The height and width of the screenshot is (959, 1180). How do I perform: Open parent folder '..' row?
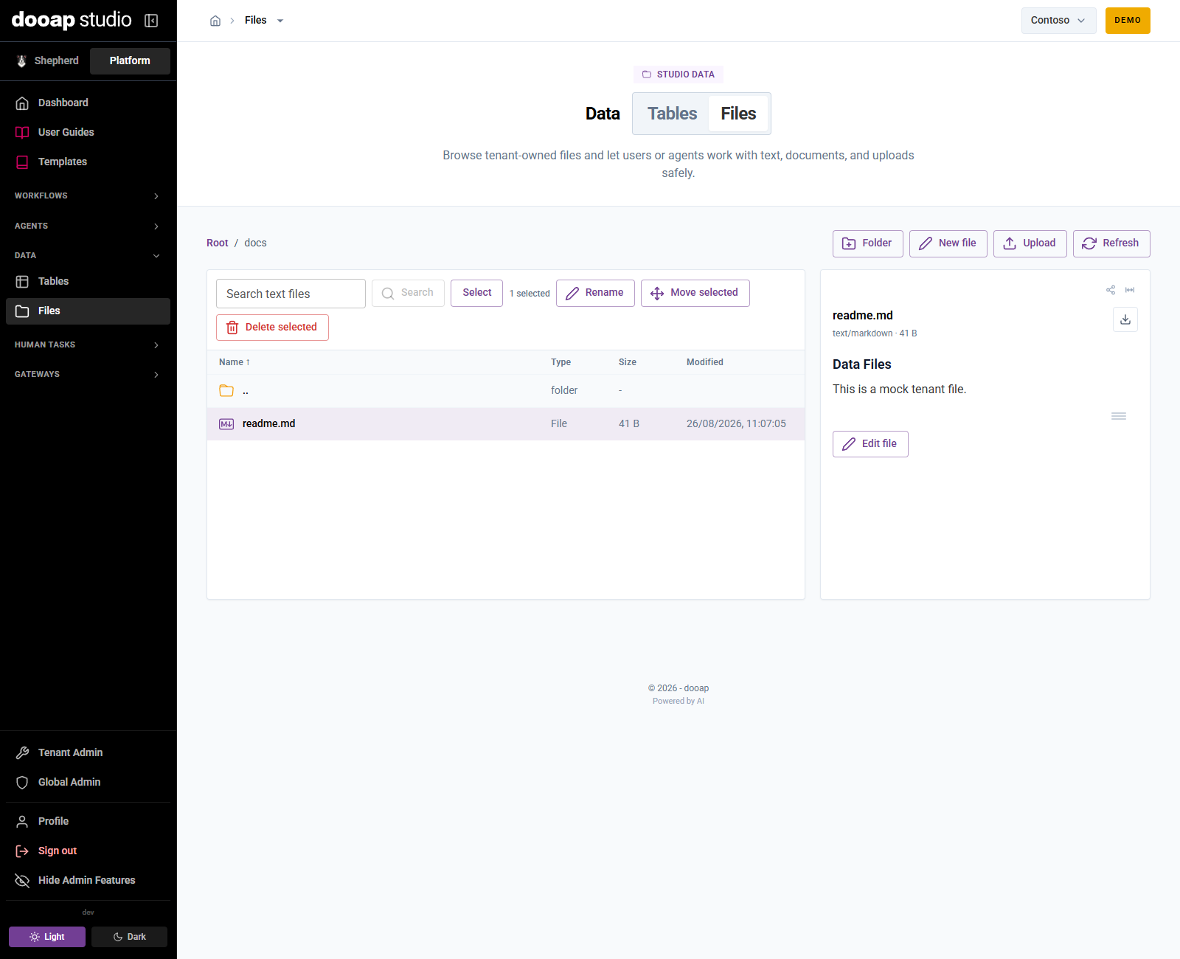pyautogui.click(x=506, y=390)
